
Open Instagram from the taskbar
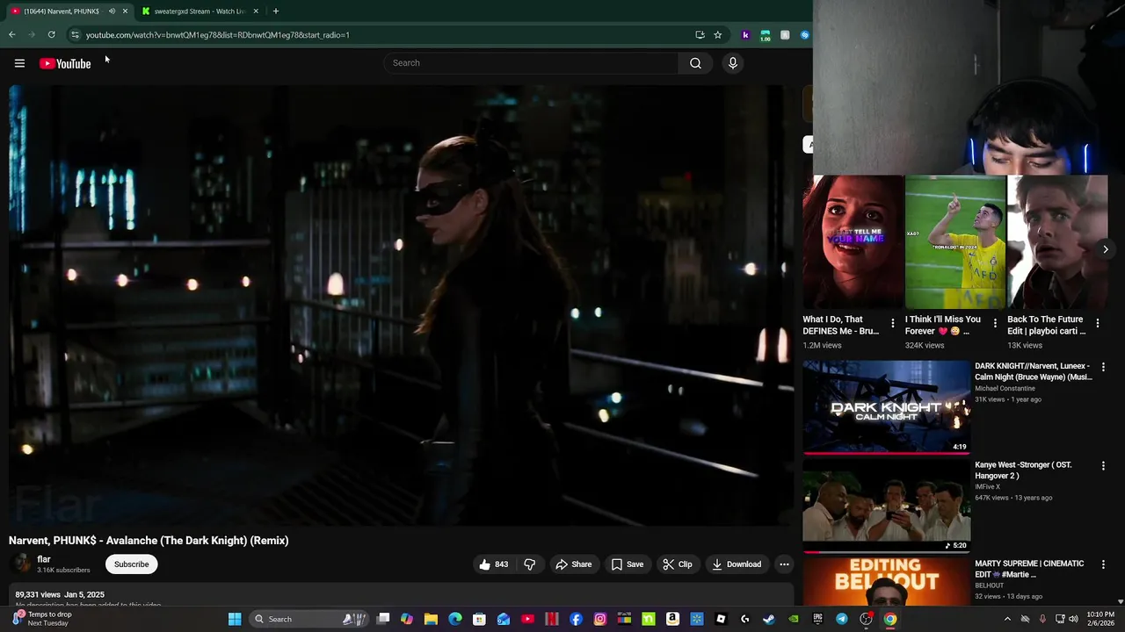pos(600,619)
